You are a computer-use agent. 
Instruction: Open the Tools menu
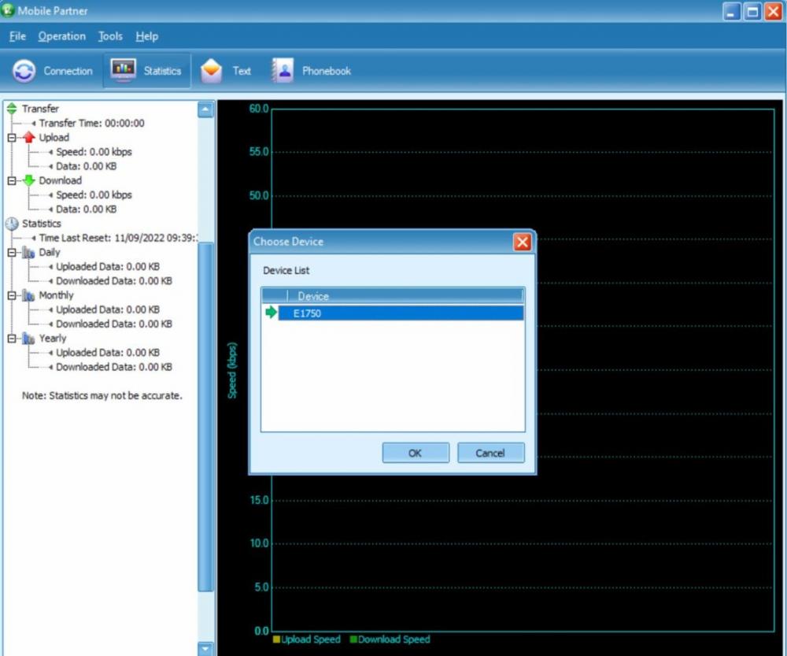click(x=110, y=36)
